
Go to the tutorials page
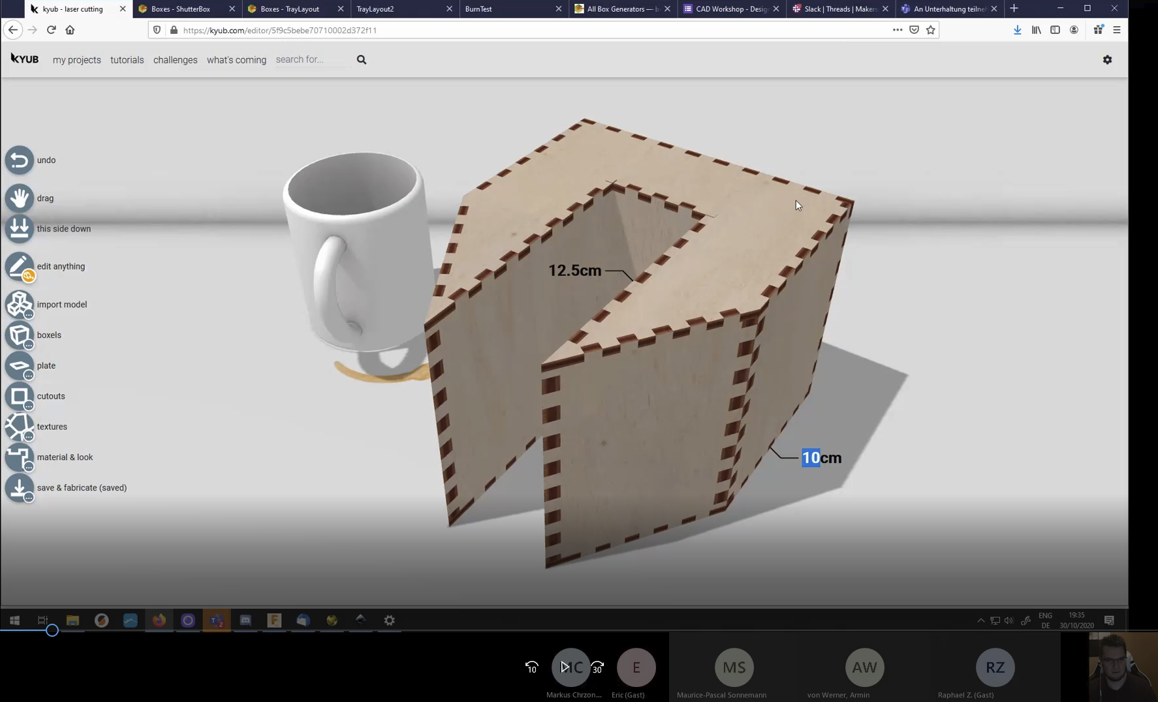127,60
